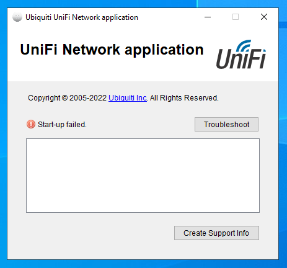Screen dimensions: 287x268
Task: Click the blue Wi-Fi arcs above the UniFi logo
Action: click(x=244, y=45)
